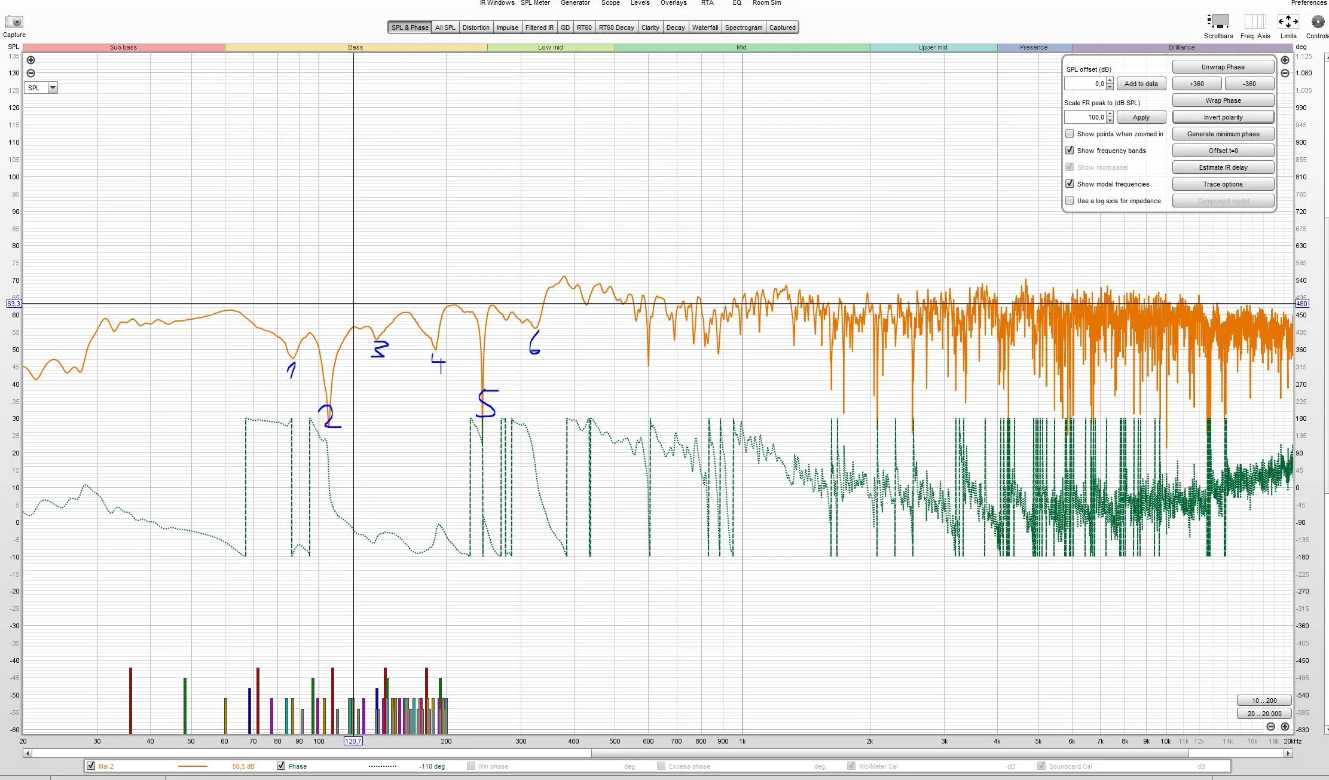This screenshot has height=780, width=1329.
Task: Open the Waterfall tab
Action: (705, 27)
